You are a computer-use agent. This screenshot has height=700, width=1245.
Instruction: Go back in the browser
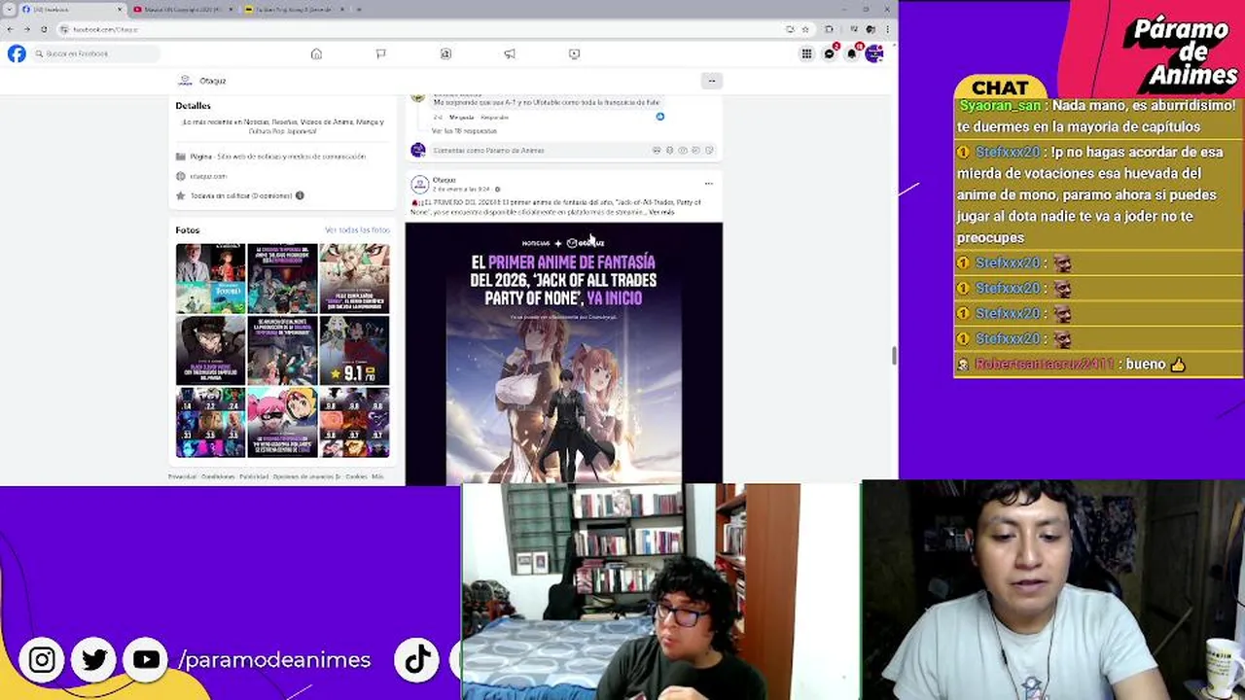10,29
